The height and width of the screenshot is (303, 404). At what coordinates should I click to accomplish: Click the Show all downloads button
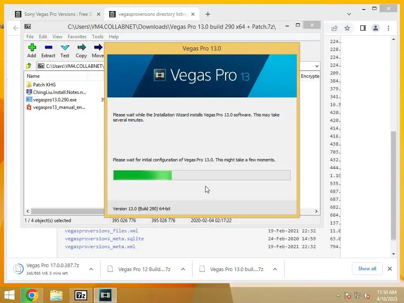tap(367, 269)
